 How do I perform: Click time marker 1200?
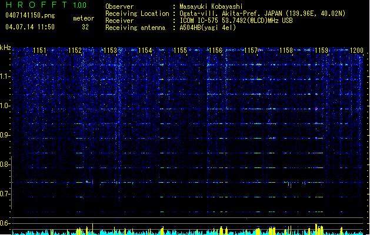356,51
